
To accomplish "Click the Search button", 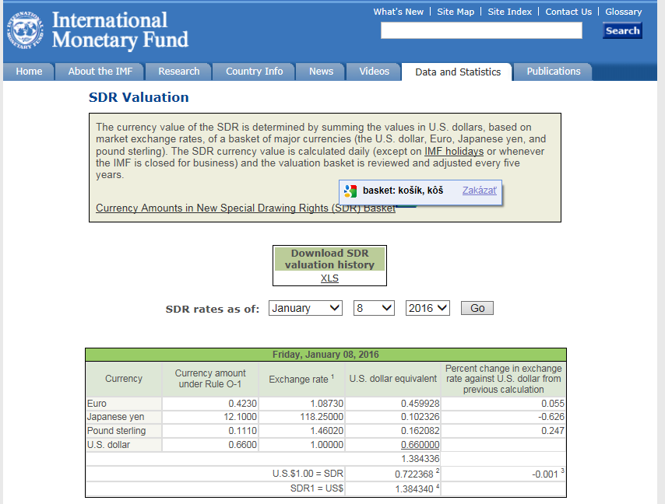I will [x=622, y=30].
